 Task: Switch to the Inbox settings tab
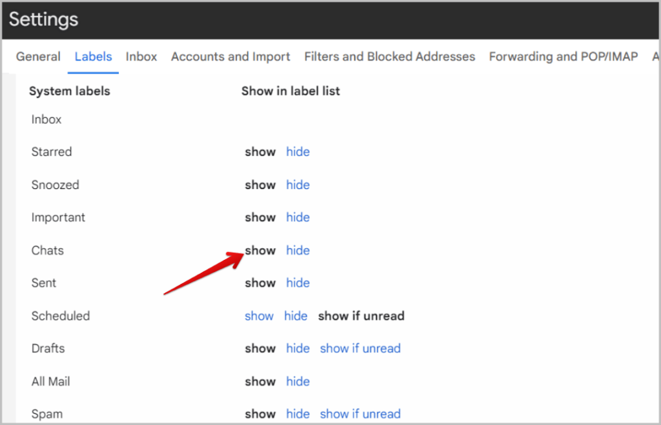(141, 57)
